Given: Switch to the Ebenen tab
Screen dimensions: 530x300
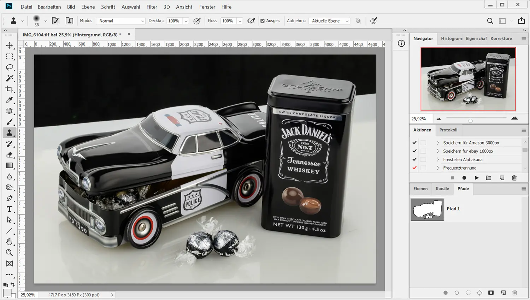Looking at the screenshot, I should coord(420,189).
